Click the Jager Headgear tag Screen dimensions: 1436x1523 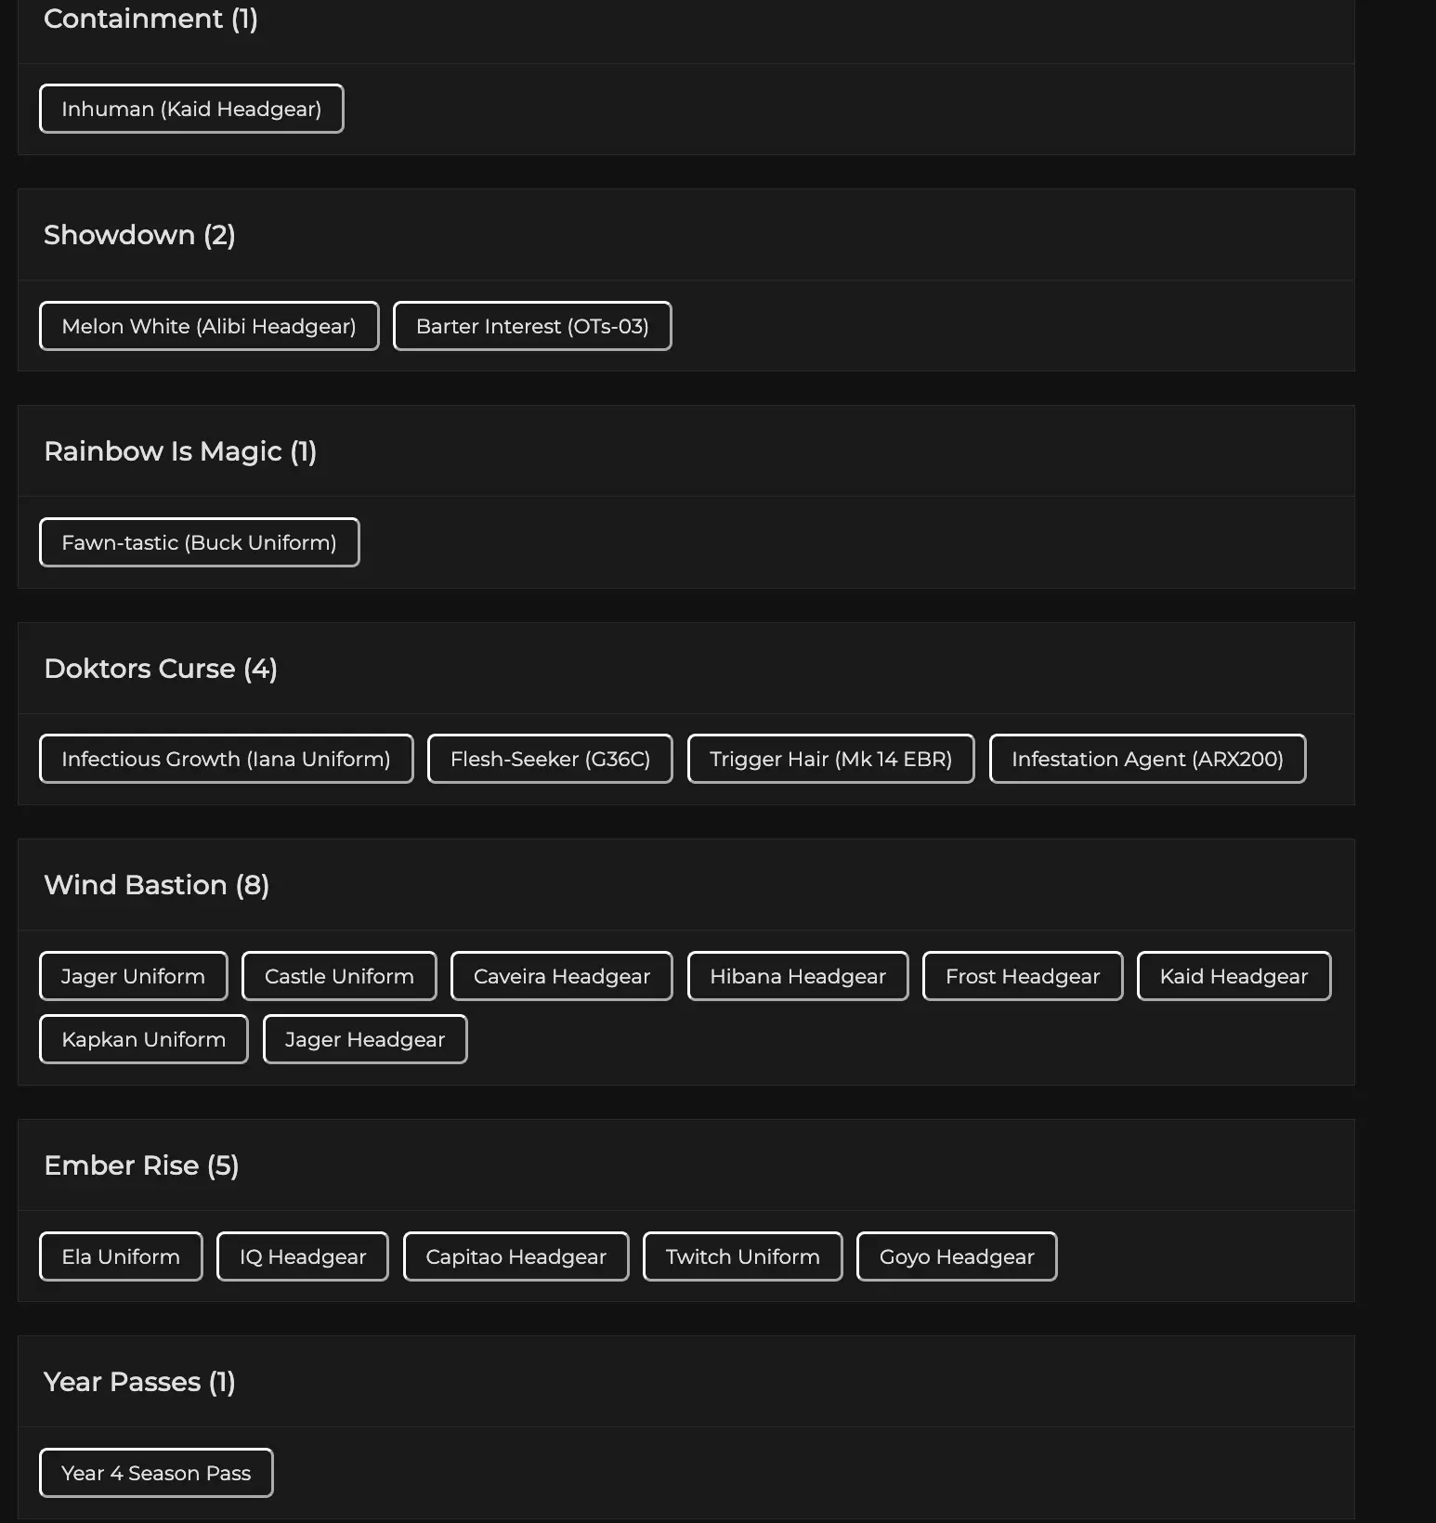[365, 1039]
